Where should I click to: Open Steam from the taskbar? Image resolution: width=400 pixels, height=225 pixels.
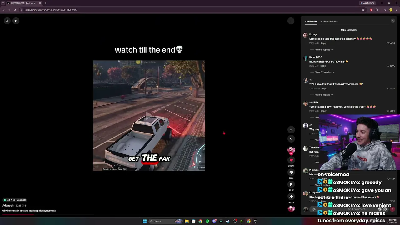pyautogui.click(x=228, y=221)
